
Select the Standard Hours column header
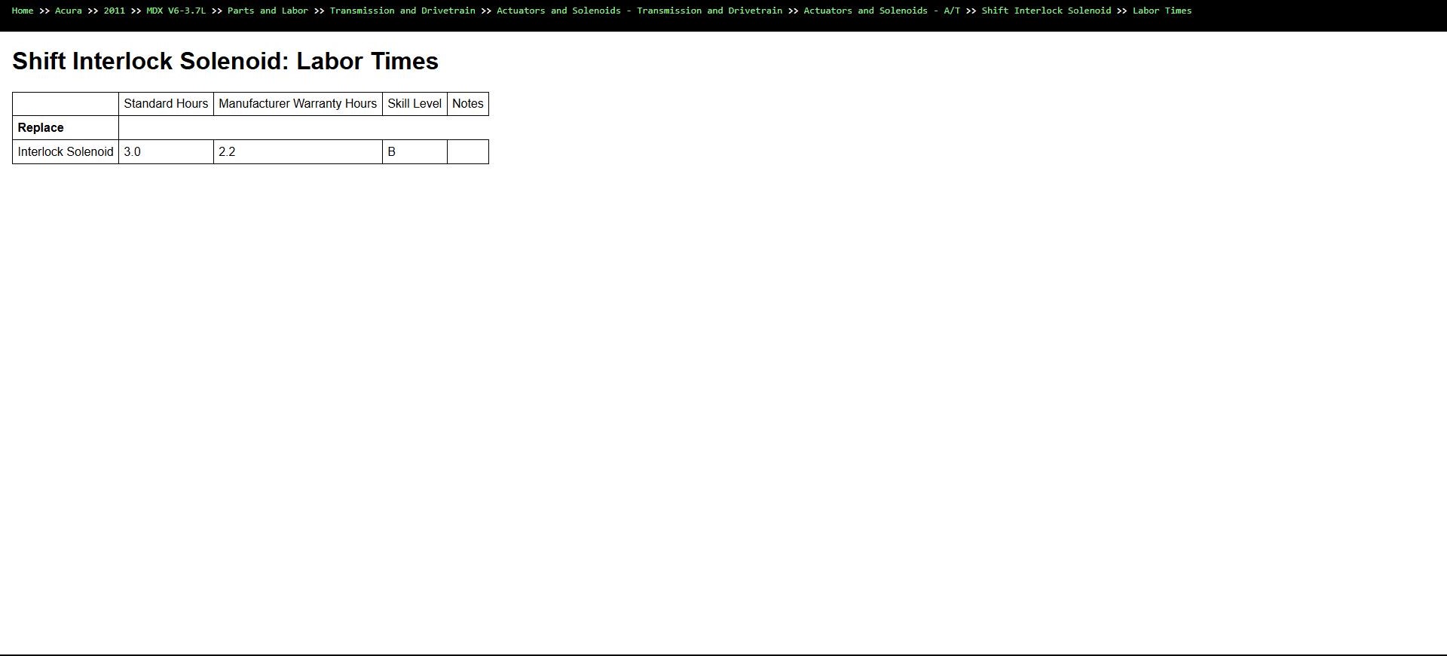point(166,104)
